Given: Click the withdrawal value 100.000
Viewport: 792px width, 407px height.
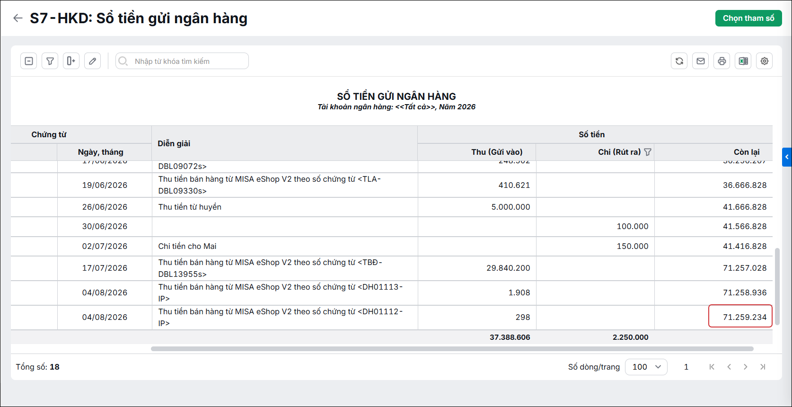Looking at the screenshot, I should click(x=633, y=226).
